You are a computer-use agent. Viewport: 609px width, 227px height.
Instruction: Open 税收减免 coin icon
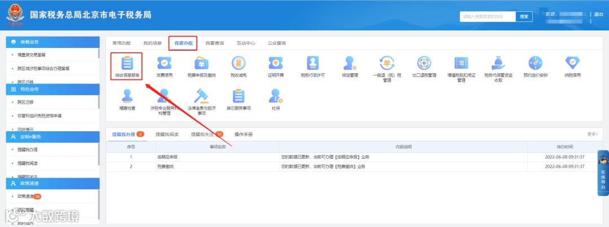[x=239, y=63]
